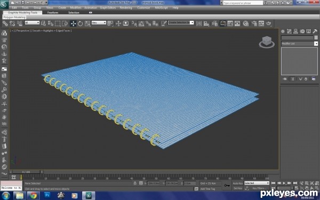Open the Tools menu
Image resolution: width=320 pixels, height=200 pixels.
tap(25, 8)
